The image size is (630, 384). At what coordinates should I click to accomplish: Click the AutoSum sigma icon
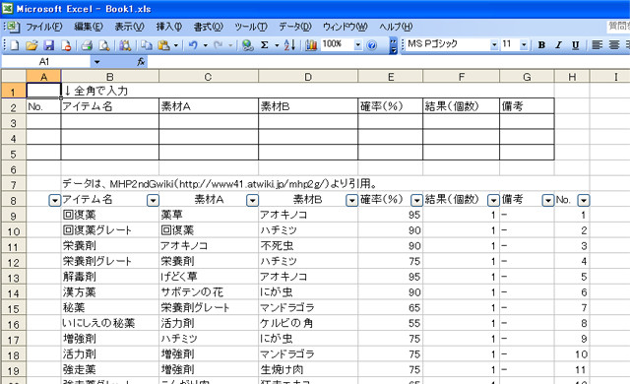(265, 45)
